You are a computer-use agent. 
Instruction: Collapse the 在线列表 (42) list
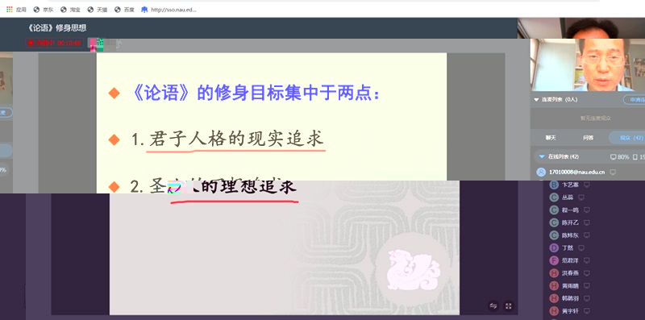pos(541,156)
